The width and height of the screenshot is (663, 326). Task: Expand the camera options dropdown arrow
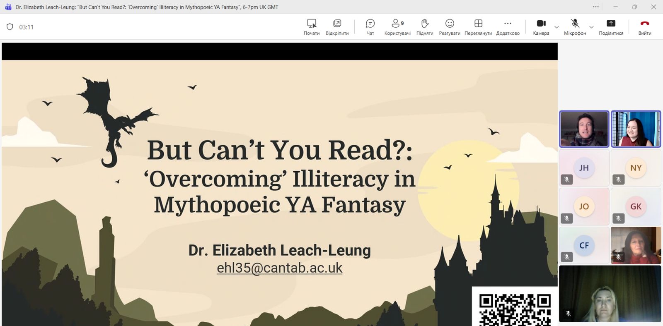[557, 27]
